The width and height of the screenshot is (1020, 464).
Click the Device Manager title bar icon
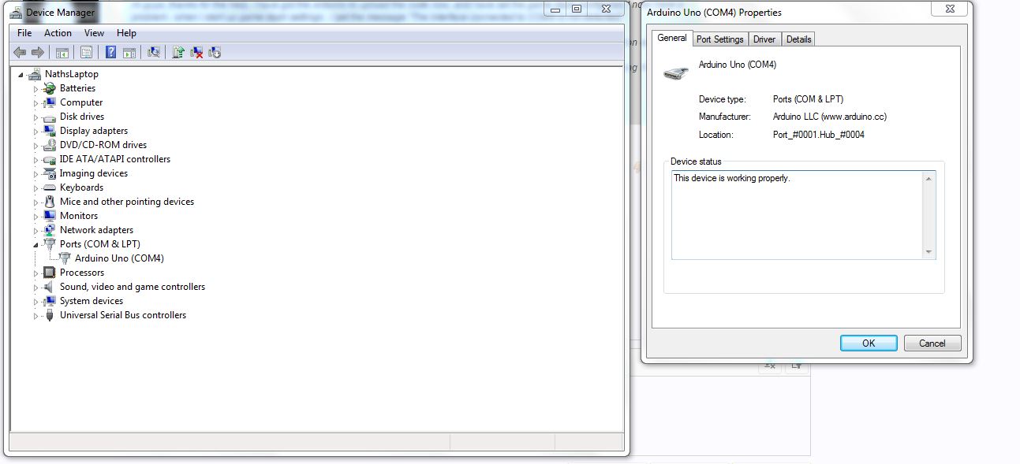(x=16, y=12)
